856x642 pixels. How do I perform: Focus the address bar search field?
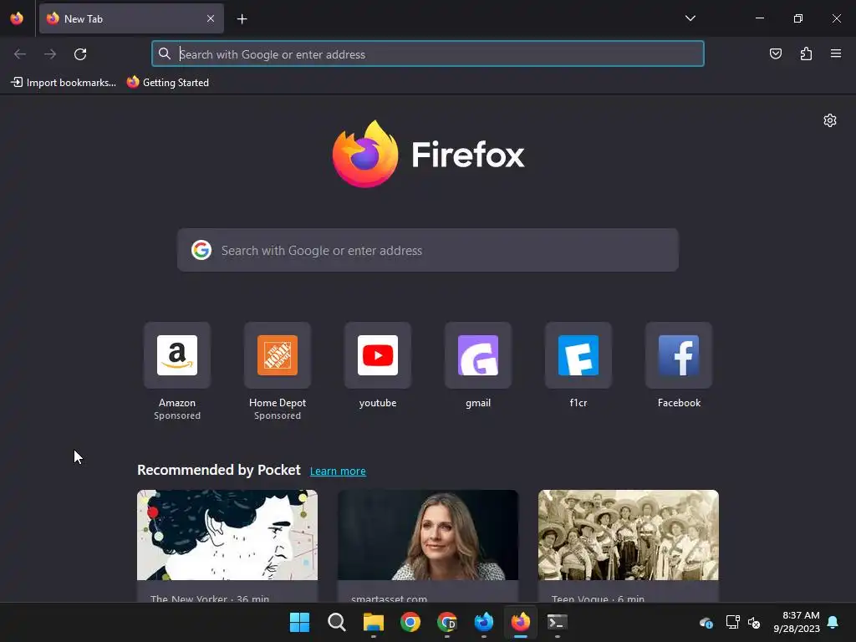[x=428, y=54]
